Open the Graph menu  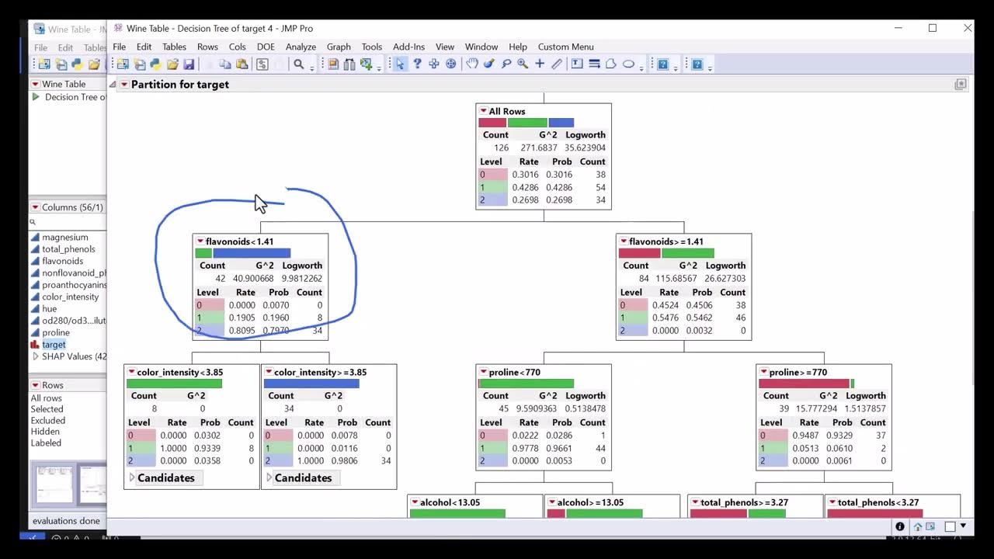pyautogui.click(x=339, y=47)
